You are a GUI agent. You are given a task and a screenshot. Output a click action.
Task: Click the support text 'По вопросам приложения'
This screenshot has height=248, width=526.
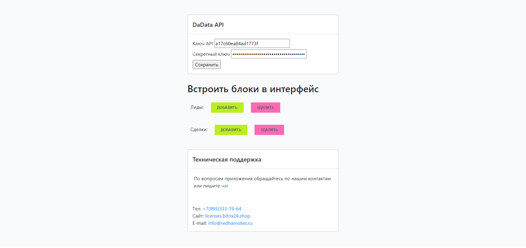pos(223,179)
